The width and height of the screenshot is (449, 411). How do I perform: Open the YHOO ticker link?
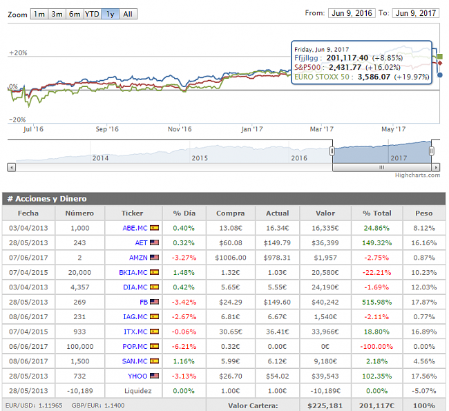(137, 376)
